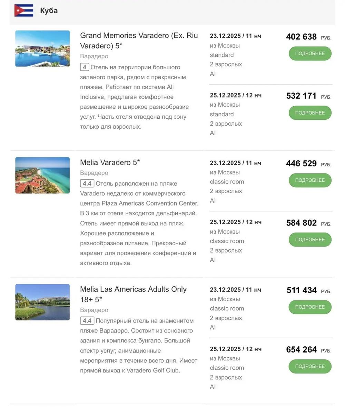The height and width of the screenshot is (407, 345).
Task: Select the Куба country header label
Action: [x=49, y=11]
